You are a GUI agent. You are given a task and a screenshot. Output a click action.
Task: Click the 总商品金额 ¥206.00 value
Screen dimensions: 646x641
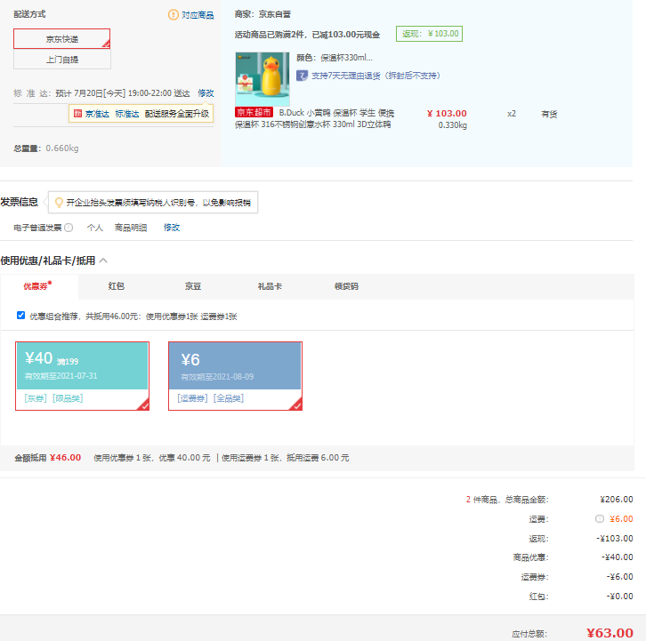click(617, 500)
